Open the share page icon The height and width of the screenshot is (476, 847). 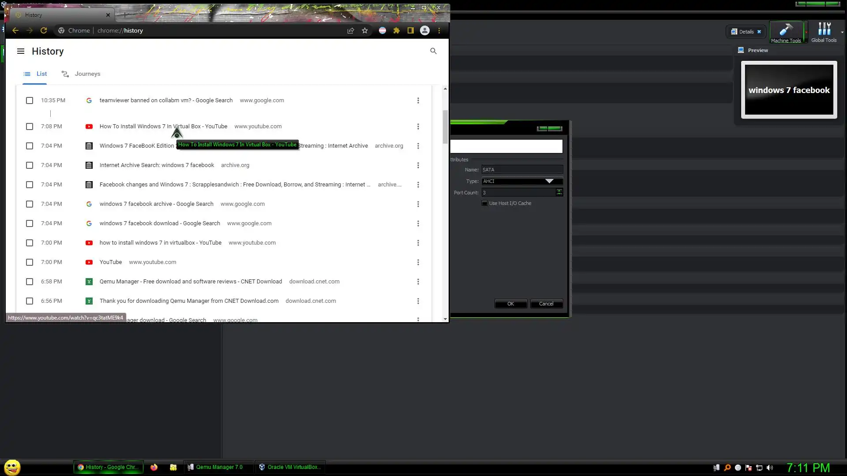point(351,30)
